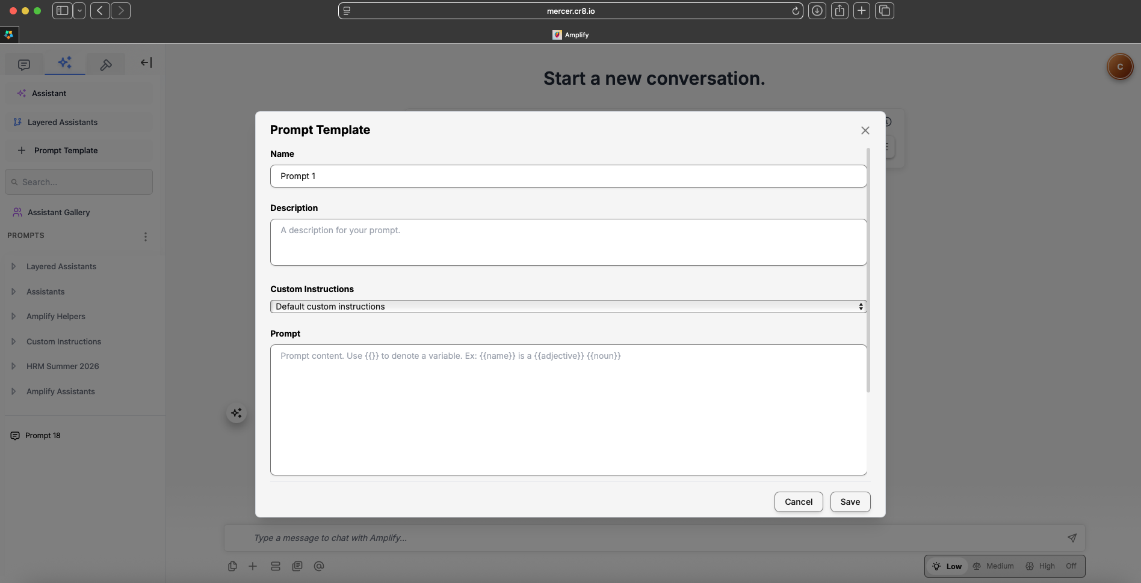
Task: Select the Amplify browser tab
Action: (570, 35)
